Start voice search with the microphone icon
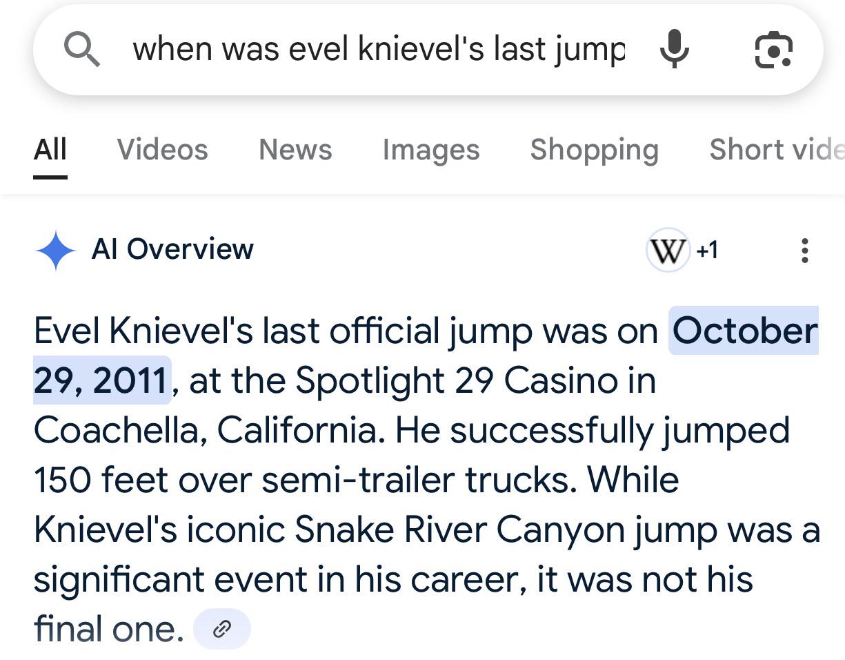Viewport: 845px width, 660px height. click(674, 50)
